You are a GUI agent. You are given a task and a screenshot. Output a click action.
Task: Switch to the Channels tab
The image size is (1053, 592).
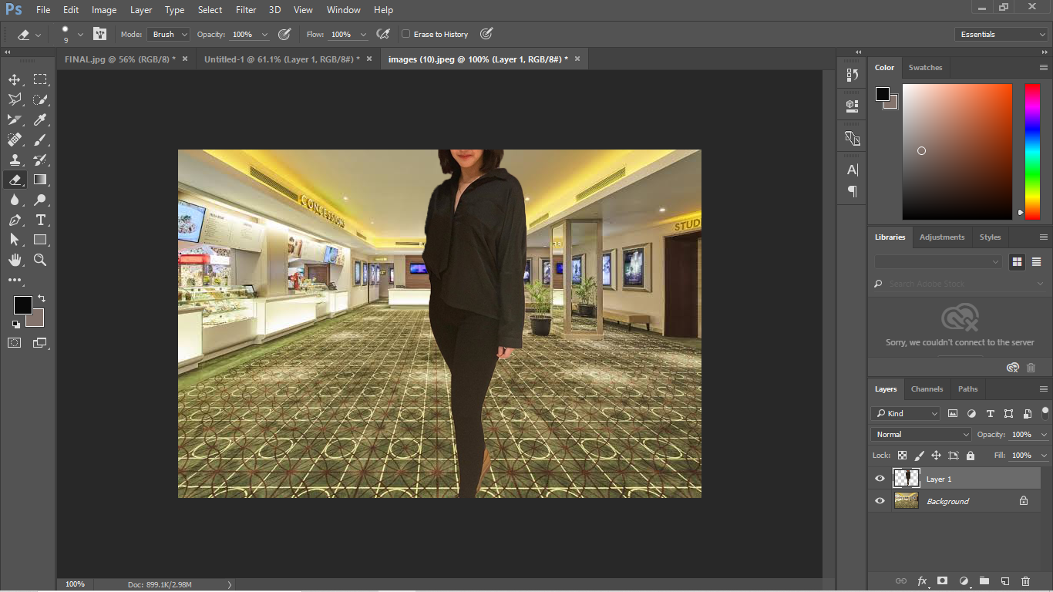coord(927,389)
